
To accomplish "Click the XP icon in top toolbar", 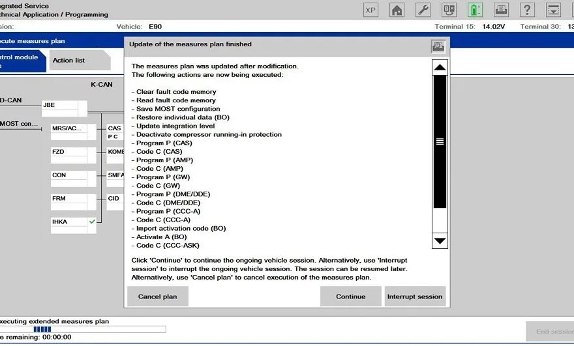I will coord(370,10).
